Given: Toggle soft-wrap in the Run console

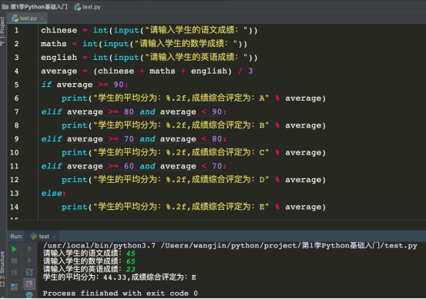Looking at the screenshot, I should tap(29, 272).
